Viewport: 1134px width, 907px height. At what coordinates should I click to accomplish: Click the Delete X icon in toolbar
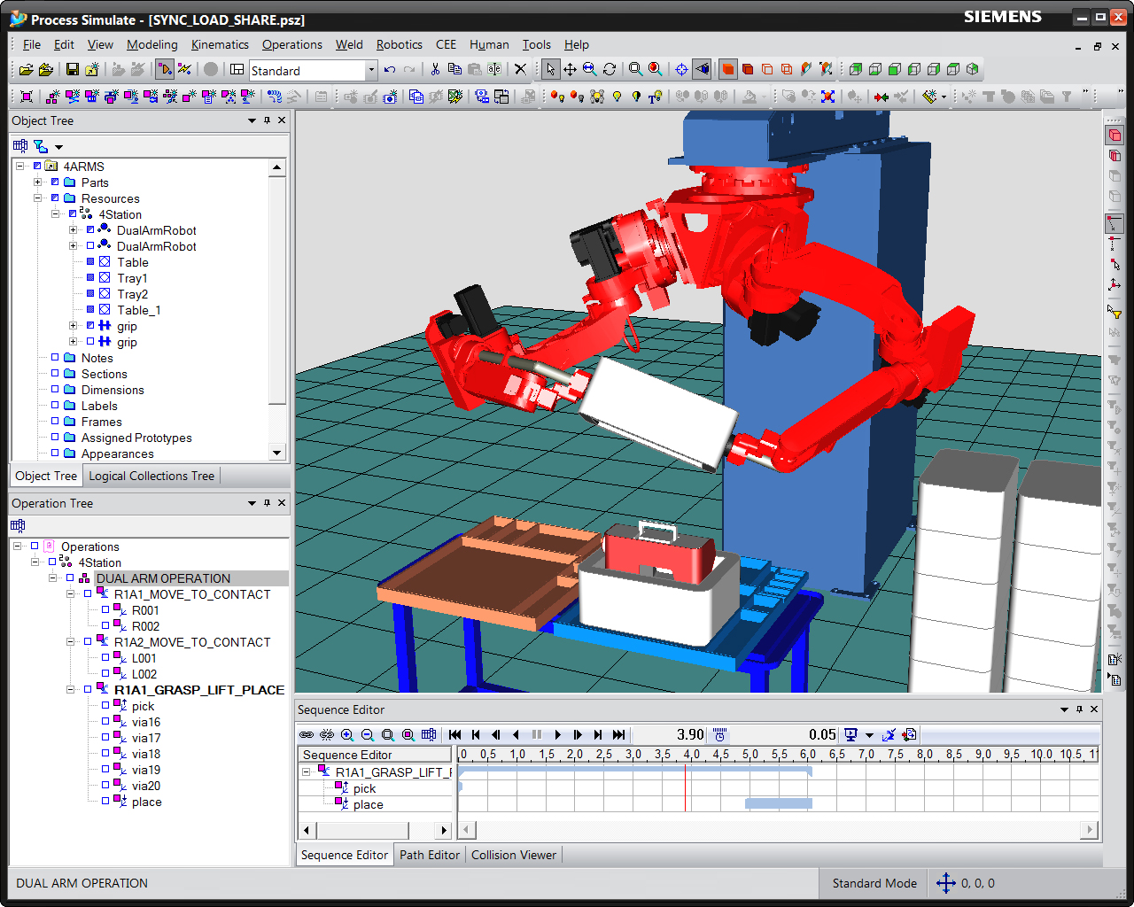520,69
